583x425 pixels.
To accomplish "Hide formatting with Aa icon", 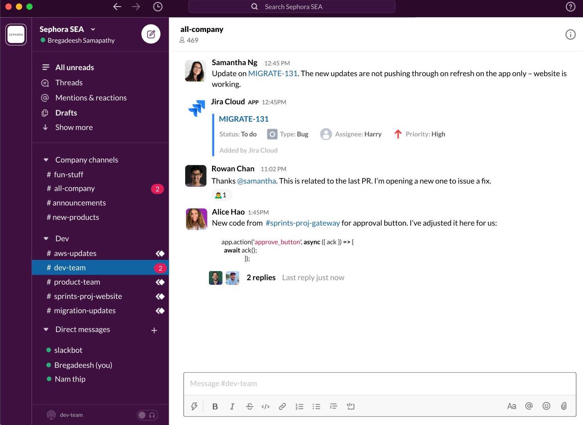I will point(511,406).
